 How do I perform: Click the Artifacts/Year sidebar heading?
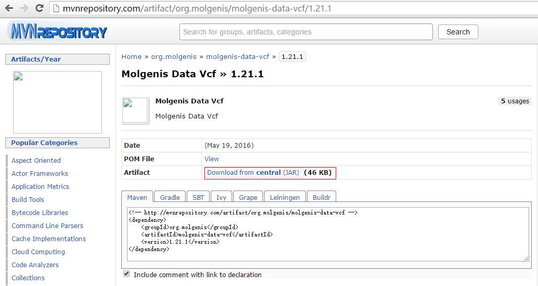click(x=58, y=59)
